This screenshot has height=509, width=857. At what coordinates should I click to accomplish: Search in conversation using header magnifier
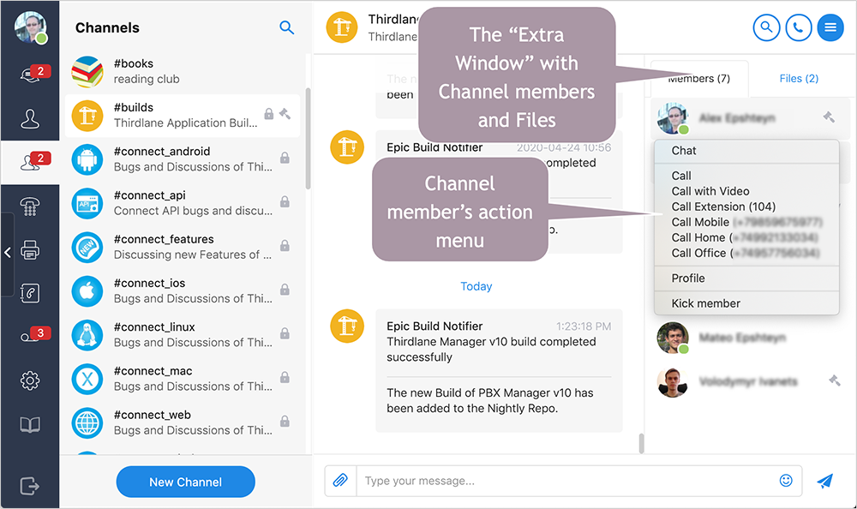[766, 27]
